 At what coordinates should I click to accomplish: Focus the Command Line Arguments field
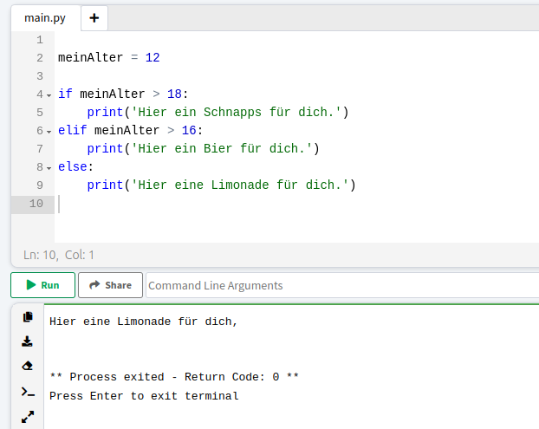click(x=342, y=285)
